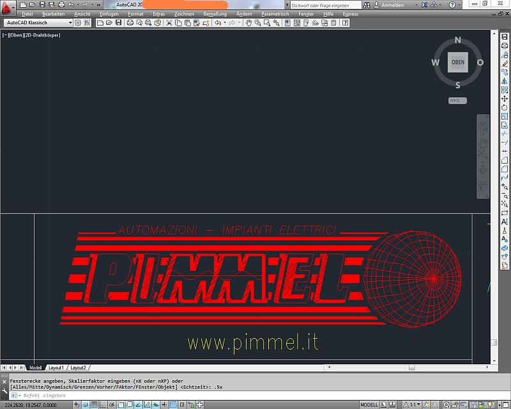The width and height of the screenshot is (511, 409).
Task: Click the cut (scissors) icon in toolbar
Action: (169, 23)
